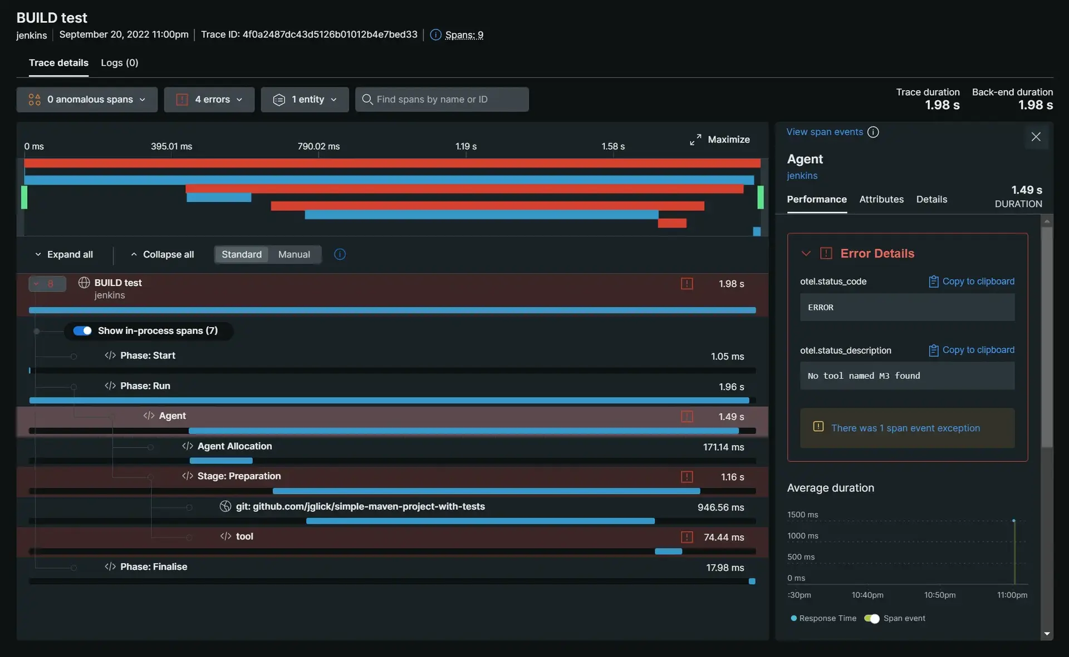This screenshot has width=1069, height=657.
Task: Copy otel.status_code to clipboard
Action: click(972, 281)
